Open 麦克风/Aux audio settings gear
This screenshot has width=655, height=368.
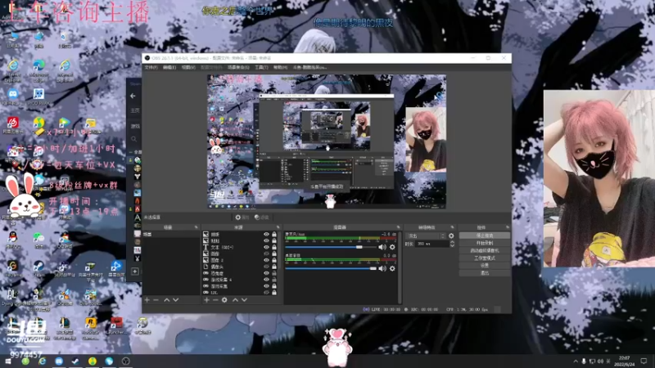[392, 247]
